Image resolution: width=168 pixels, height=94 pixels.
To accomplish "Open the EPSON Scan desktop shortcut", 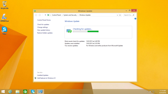I will click(4, 17).
